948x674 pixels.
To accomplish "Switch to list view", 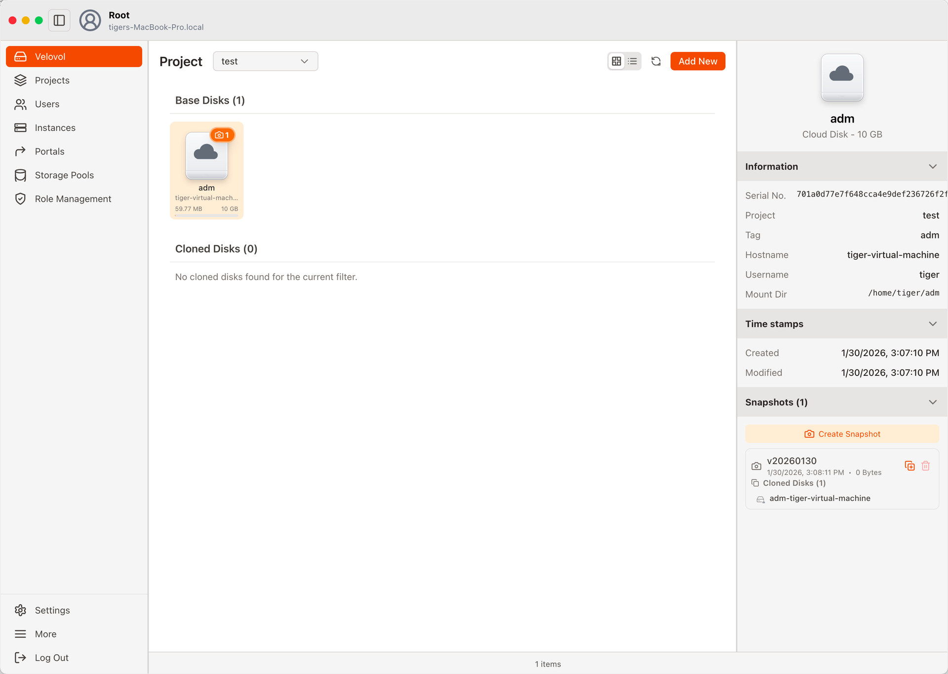I will click(x=632, y=61).
